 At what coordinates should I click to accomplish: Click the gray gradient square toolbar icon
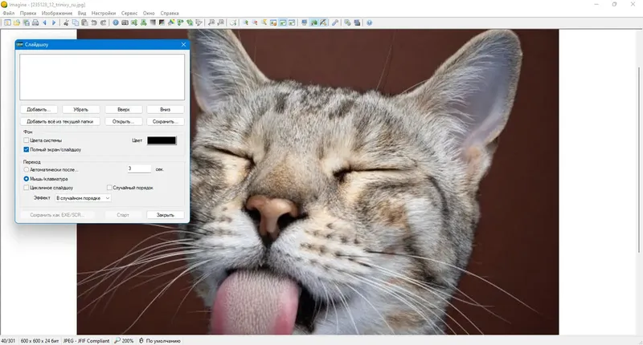(153, 22)
